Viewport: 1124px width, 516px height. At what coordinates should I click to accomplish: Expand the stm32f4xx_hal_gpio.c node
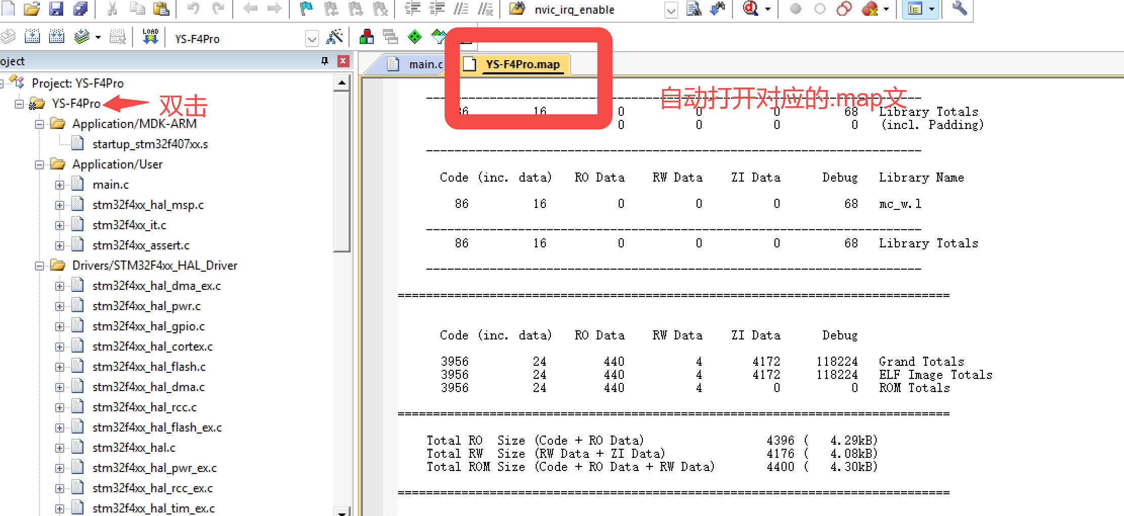(x=60, y=326)
